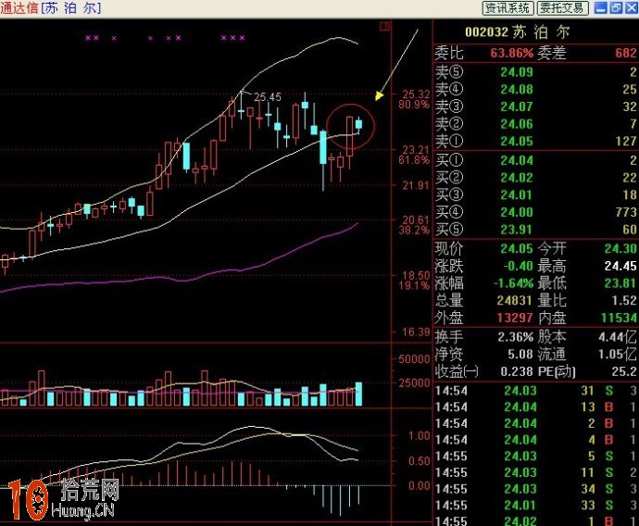
Task: Click the 50000 volume axis label
Action: 414,359
